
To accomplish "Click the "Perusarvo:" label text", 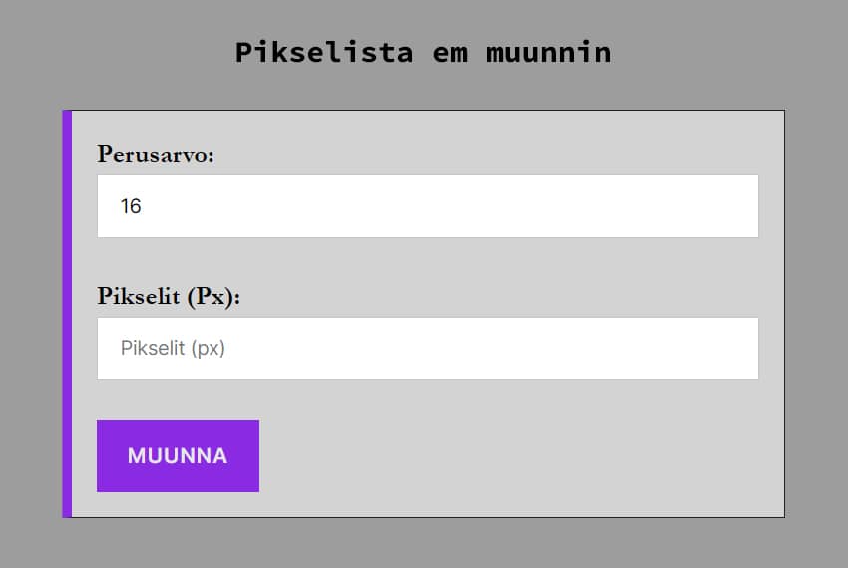I will pyautogui.click(x=156, y=154).
